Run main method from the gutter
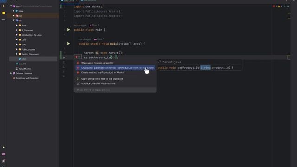 (68, 44)
